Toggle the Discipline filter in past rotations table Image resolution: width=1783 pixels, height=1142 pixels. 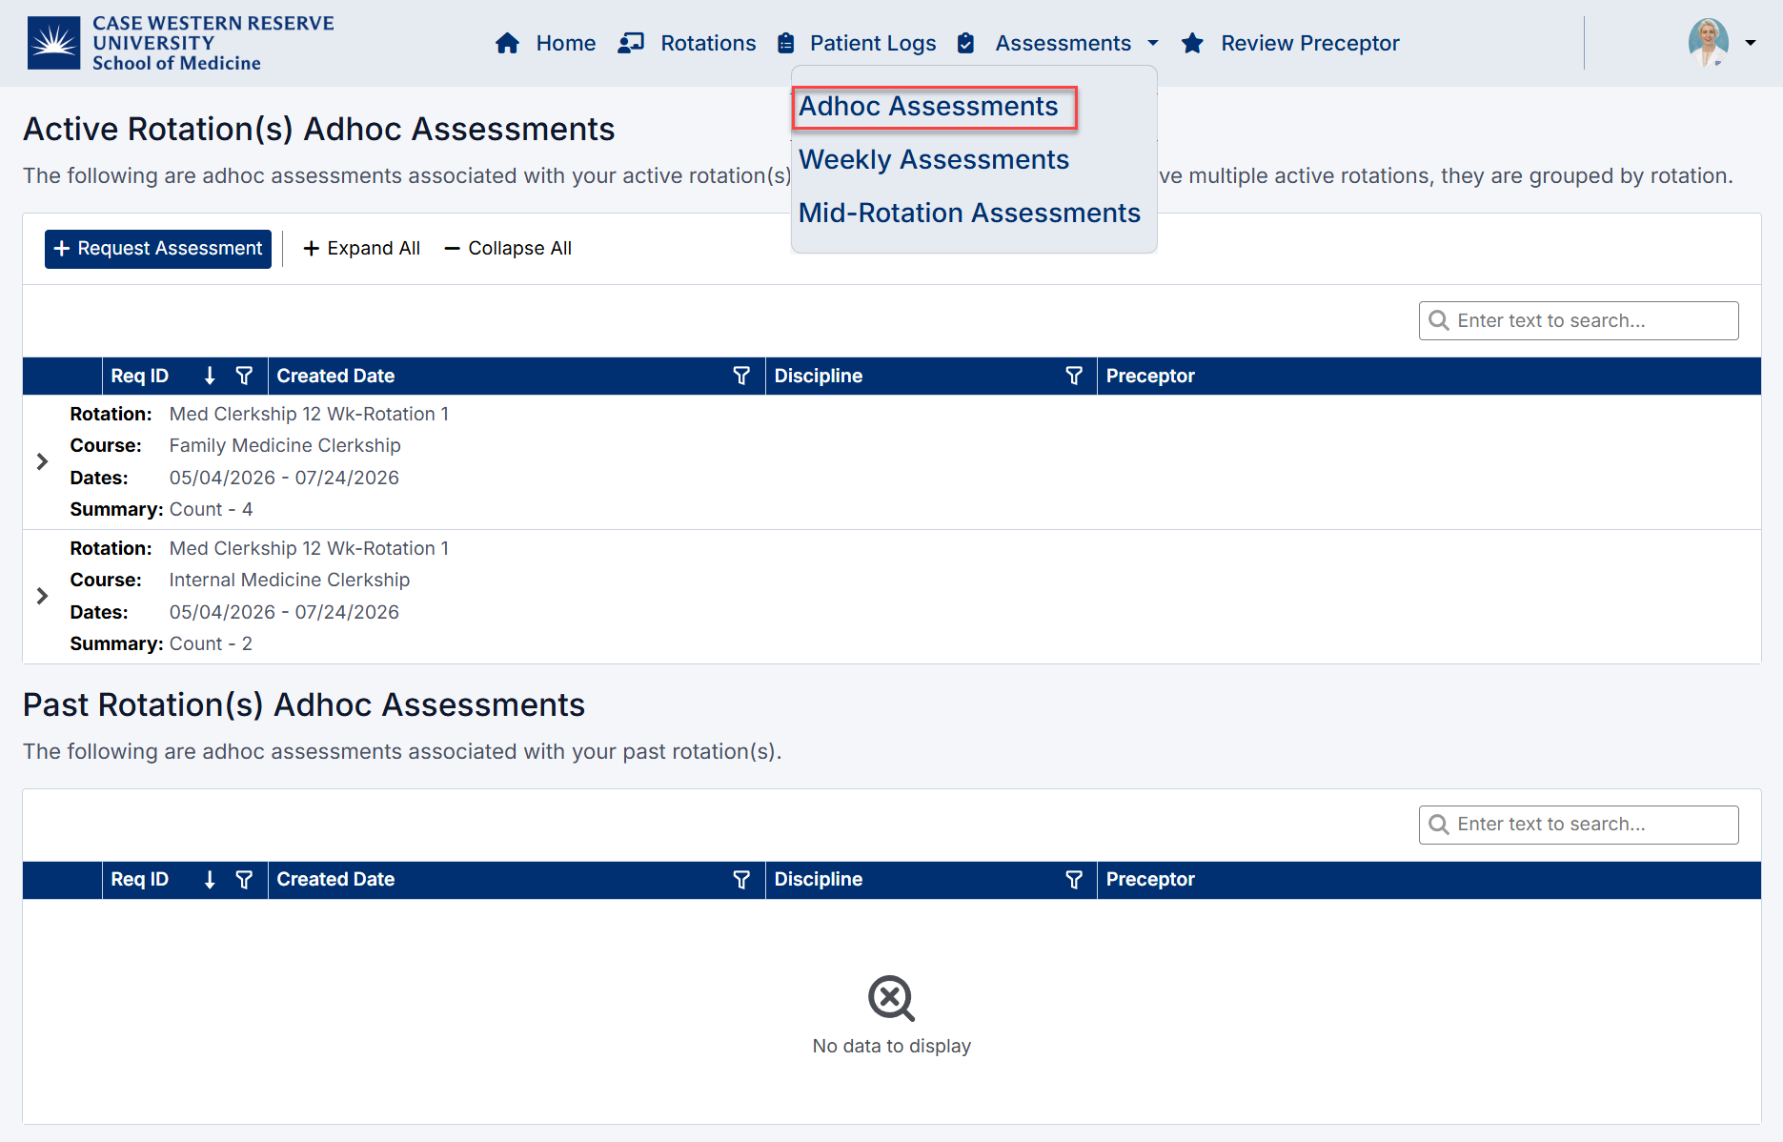tap(1074, 879)
